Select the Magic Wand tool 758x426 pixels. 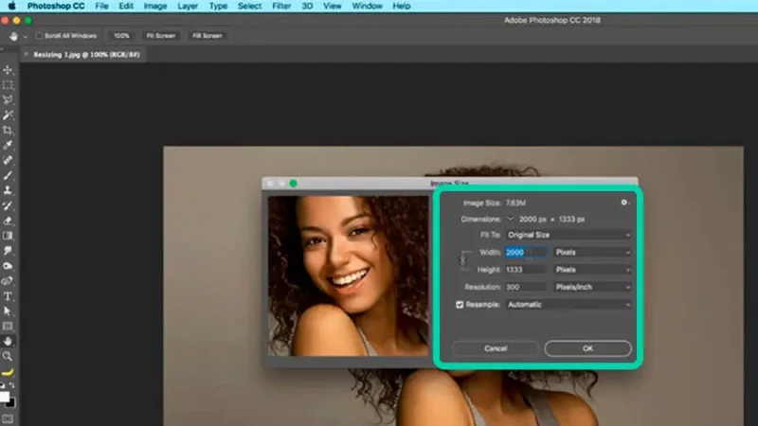8,115
